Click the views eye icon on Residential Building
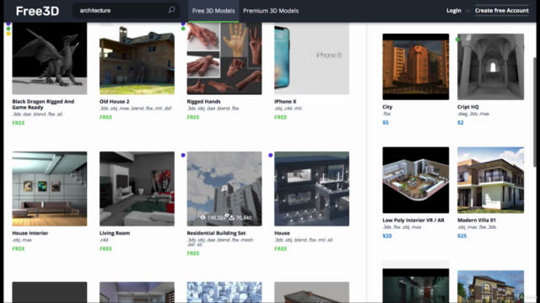Image resolution: width=540 pixels, height=303 pixels. point(202,217)
